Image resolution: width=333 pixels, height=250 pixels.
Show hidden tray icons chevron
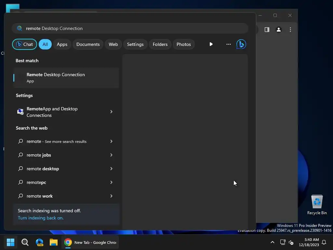click(x=273, y=242)
